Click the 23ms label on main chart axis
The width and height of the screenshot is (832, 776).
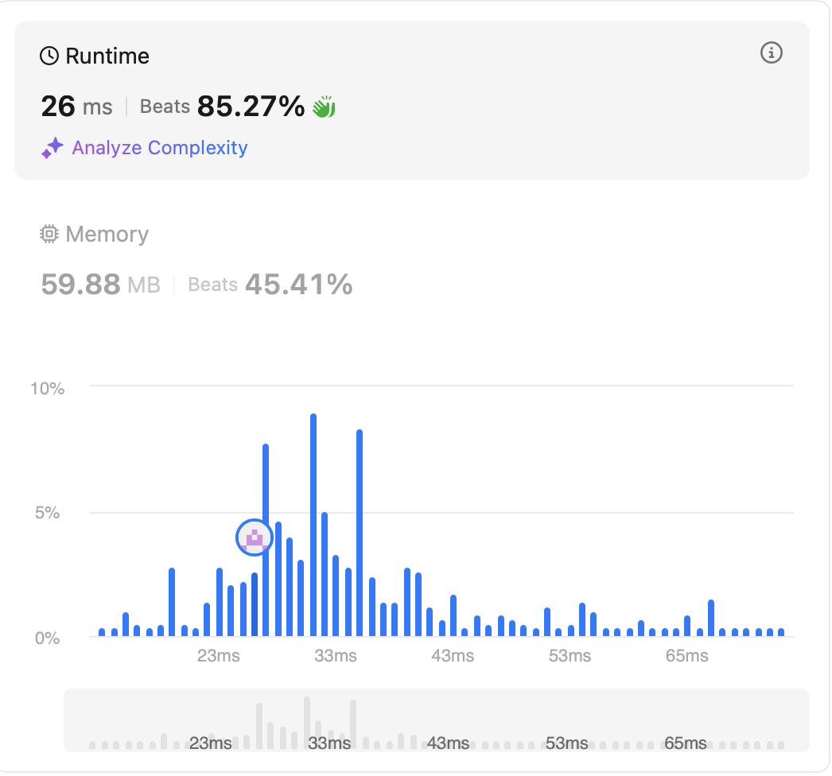click(219, 656)
